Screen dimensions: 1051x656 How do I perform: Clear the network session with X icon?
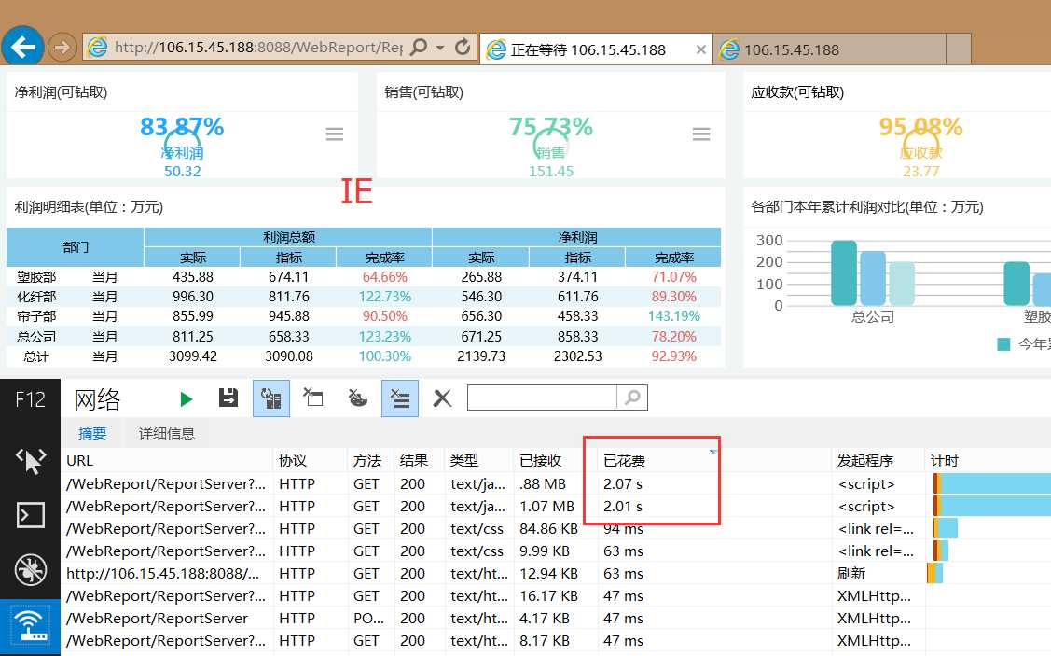pyautogui.click(x=442, y=398)
